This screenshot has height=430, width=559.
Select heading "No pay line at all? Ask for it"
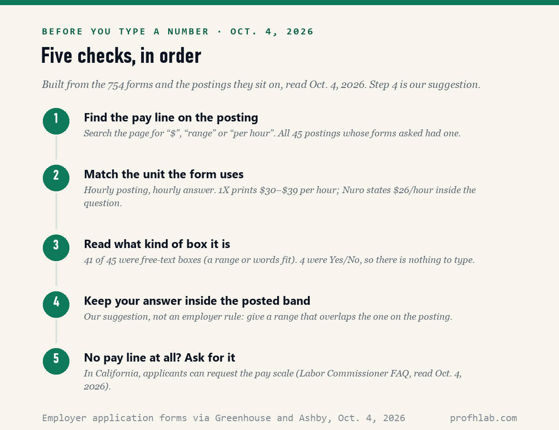[159, 357]
